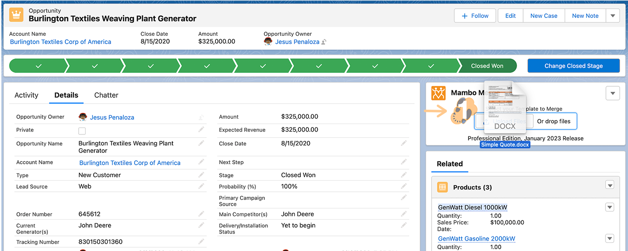Click the change owner icon in header
The height and width of the screenshot is (251, 628).
[x=324, y=42]
